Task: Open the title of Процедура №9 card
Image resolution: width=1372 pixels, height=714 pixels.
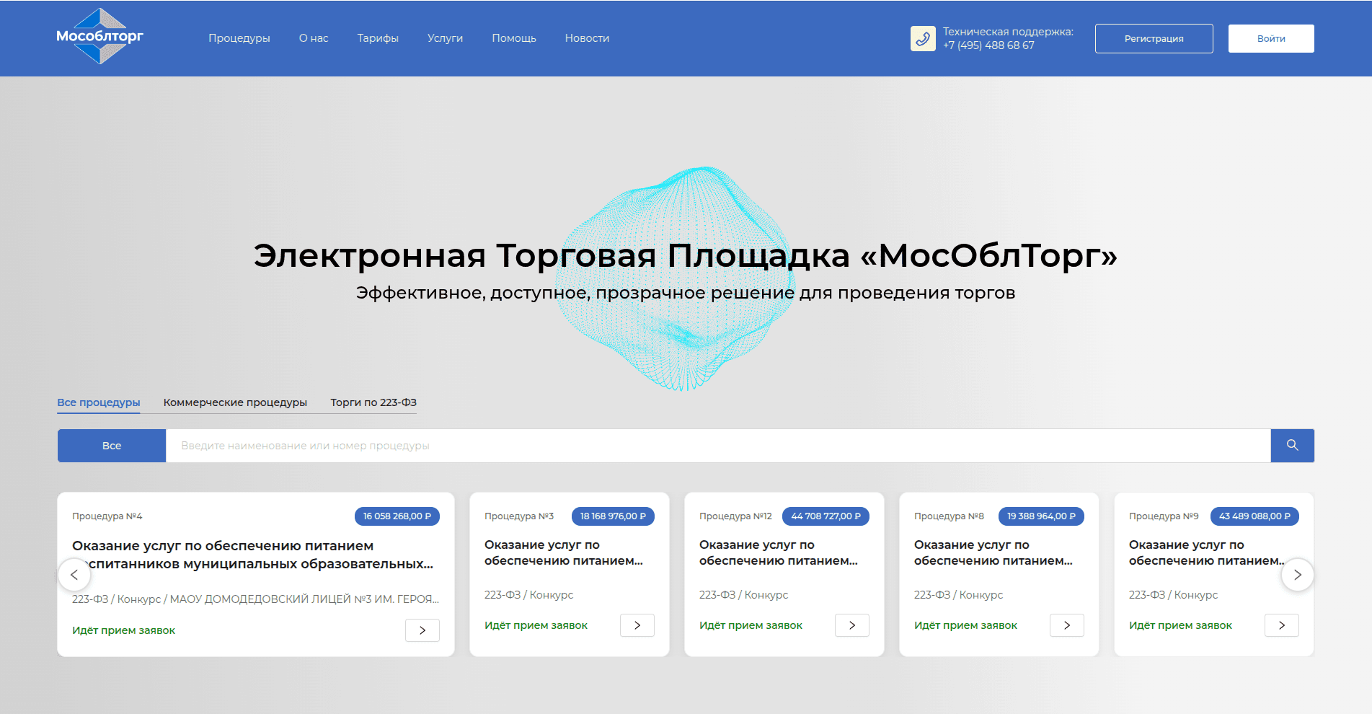Action: point(1207,552)
